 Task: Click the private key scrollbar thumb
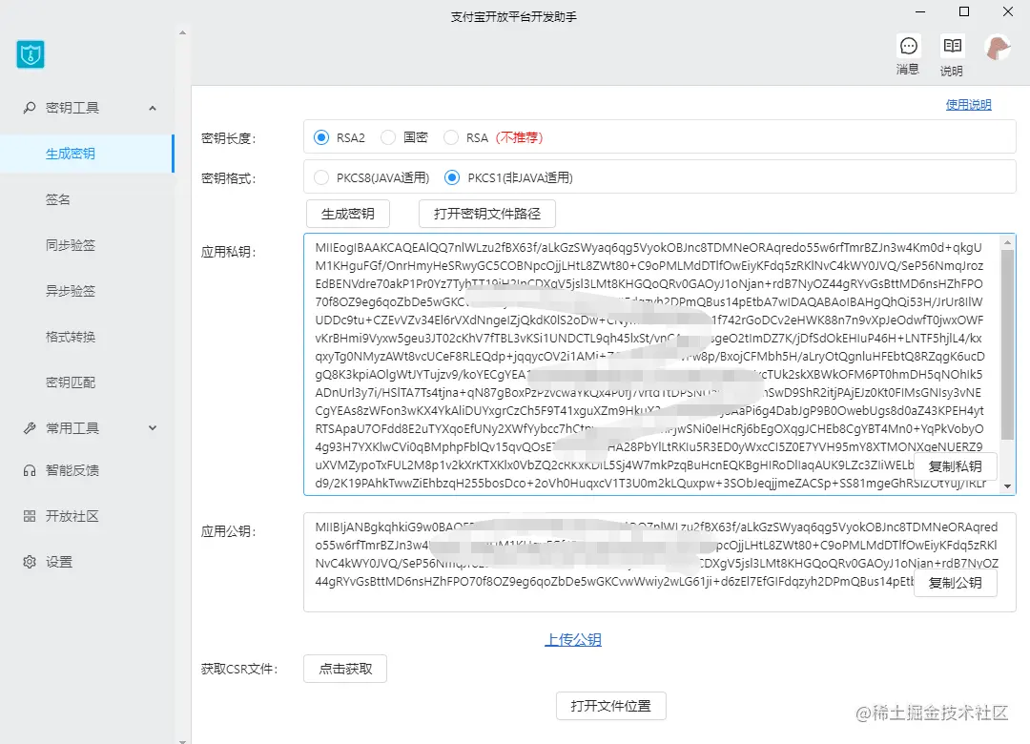pos(1007,345)
